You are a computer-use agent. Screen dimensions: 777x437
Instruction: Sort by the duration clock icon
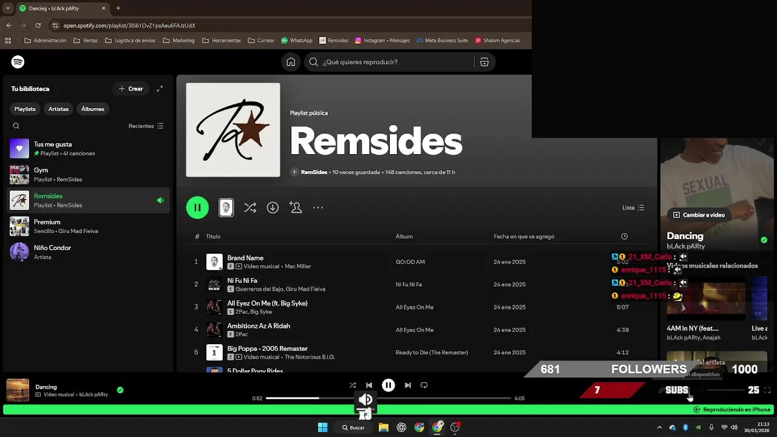[x=625, y=237]
